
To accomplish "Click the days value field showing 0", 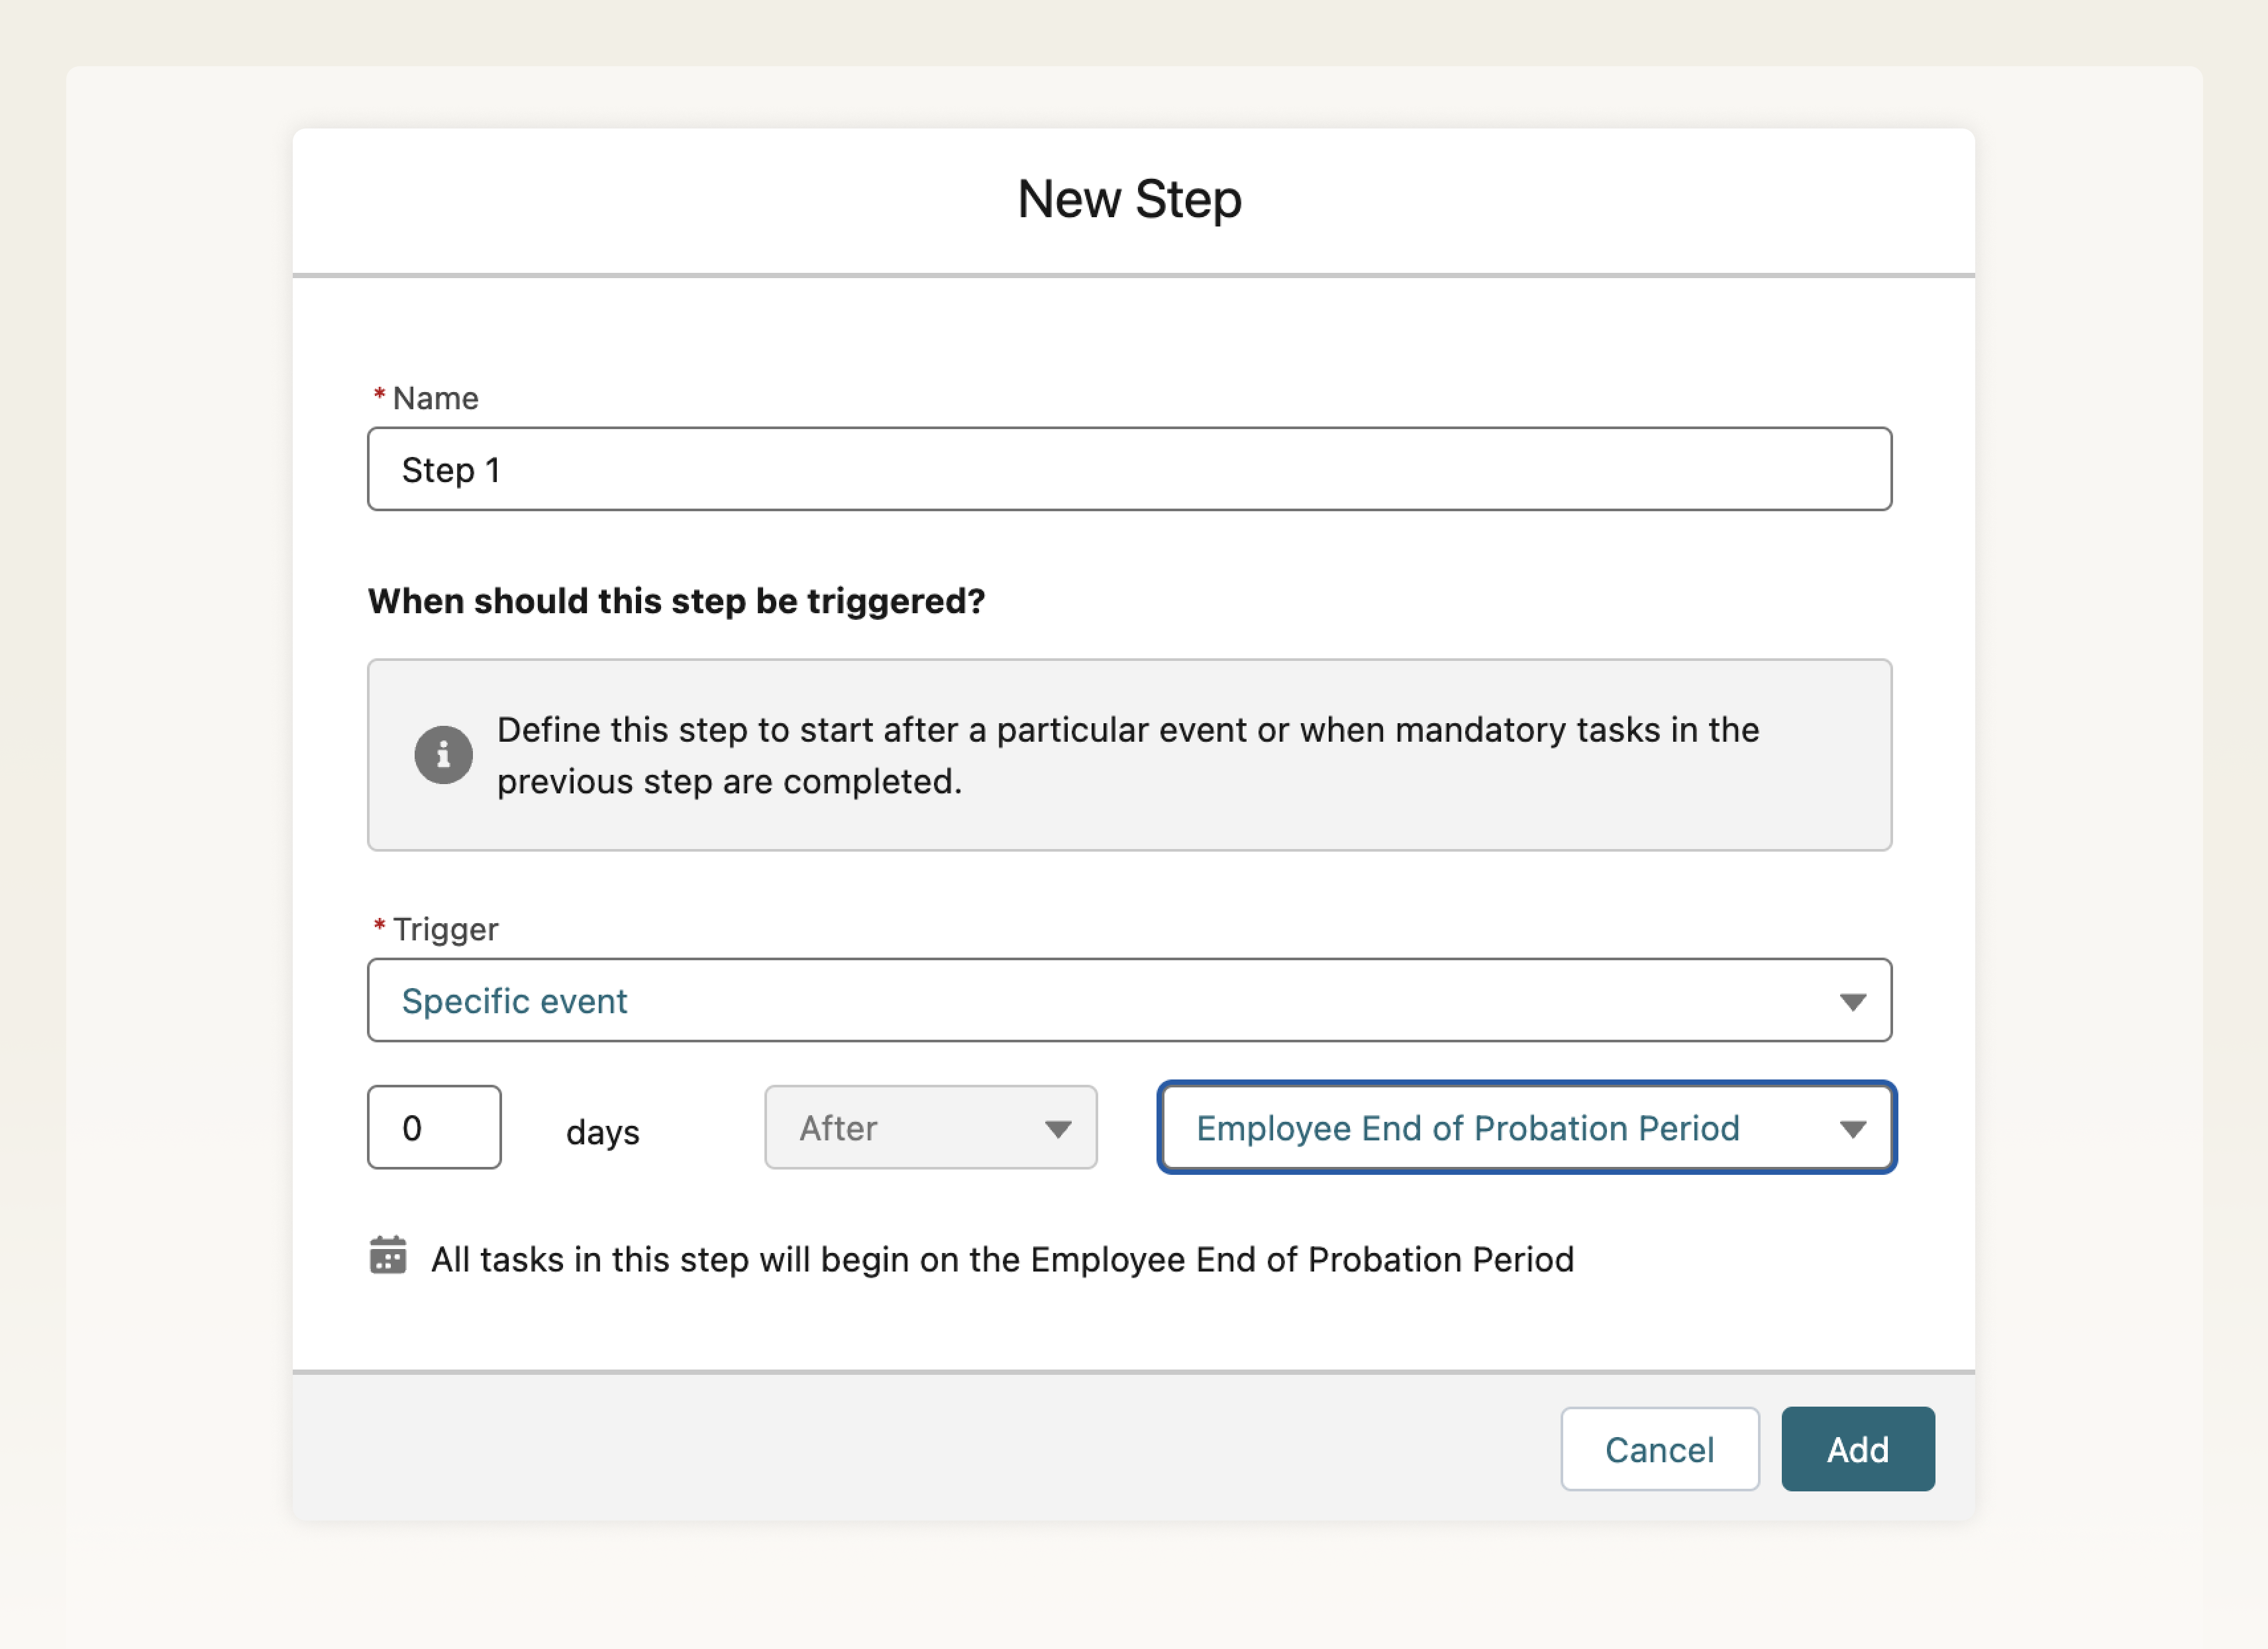I will coord(433,1128).
